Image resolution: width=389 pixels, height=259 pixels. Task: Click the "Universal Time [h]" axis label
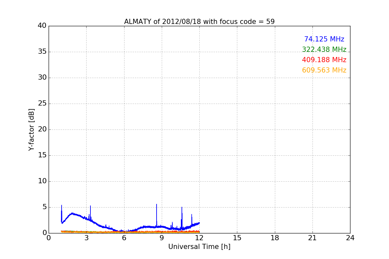[199, 247]
